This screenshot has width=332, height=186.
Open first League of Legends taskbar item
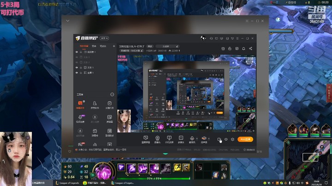67,183
